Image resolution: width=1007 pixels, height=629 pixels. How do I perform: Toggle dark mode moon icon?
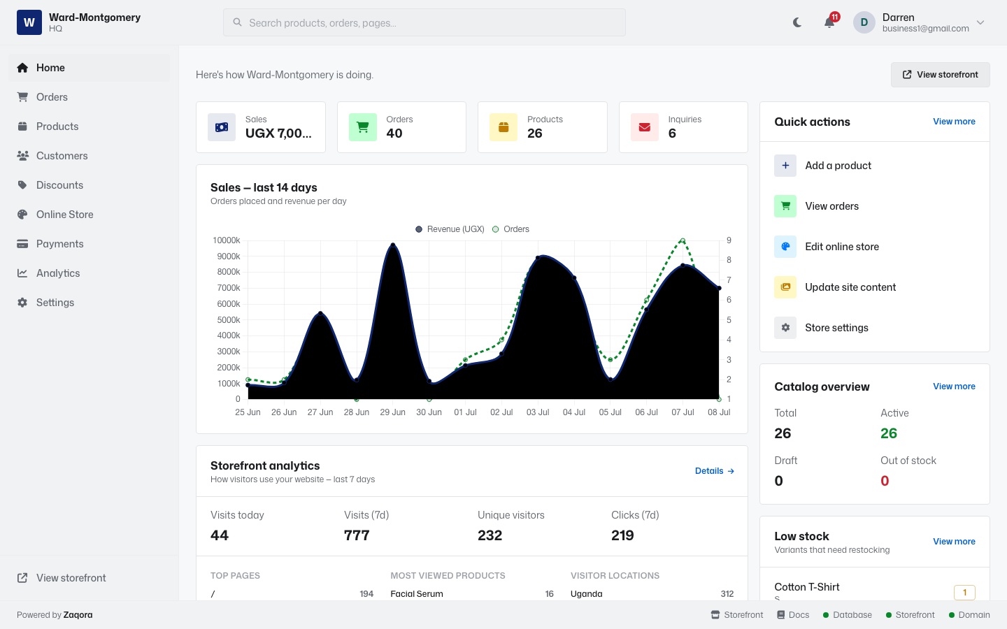pyautogui.click(x=797, y=22)
